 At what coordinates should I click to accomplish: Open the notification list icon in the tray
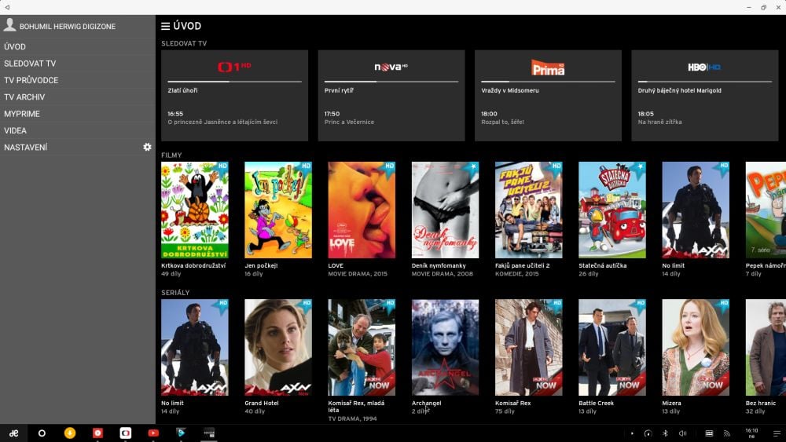pos(777,433)
